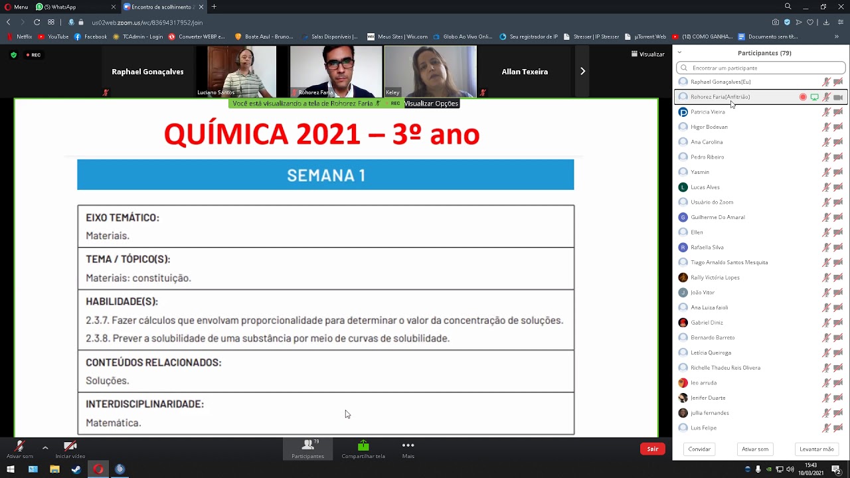Image resolution: width=850 pixels, height=478 pixels.
Task: Open the Opera Menu button
Action: pos(16,7)
